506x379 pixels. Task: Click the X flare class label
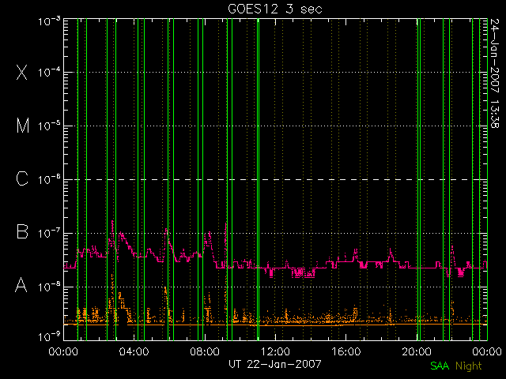[21, 72]
